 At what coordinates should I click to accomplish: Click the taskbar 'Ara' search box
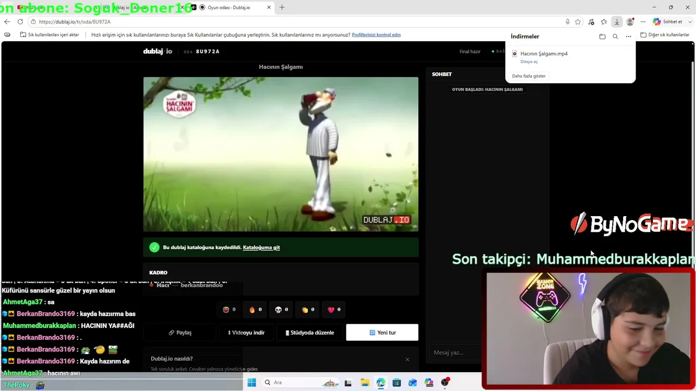[302, 382]
